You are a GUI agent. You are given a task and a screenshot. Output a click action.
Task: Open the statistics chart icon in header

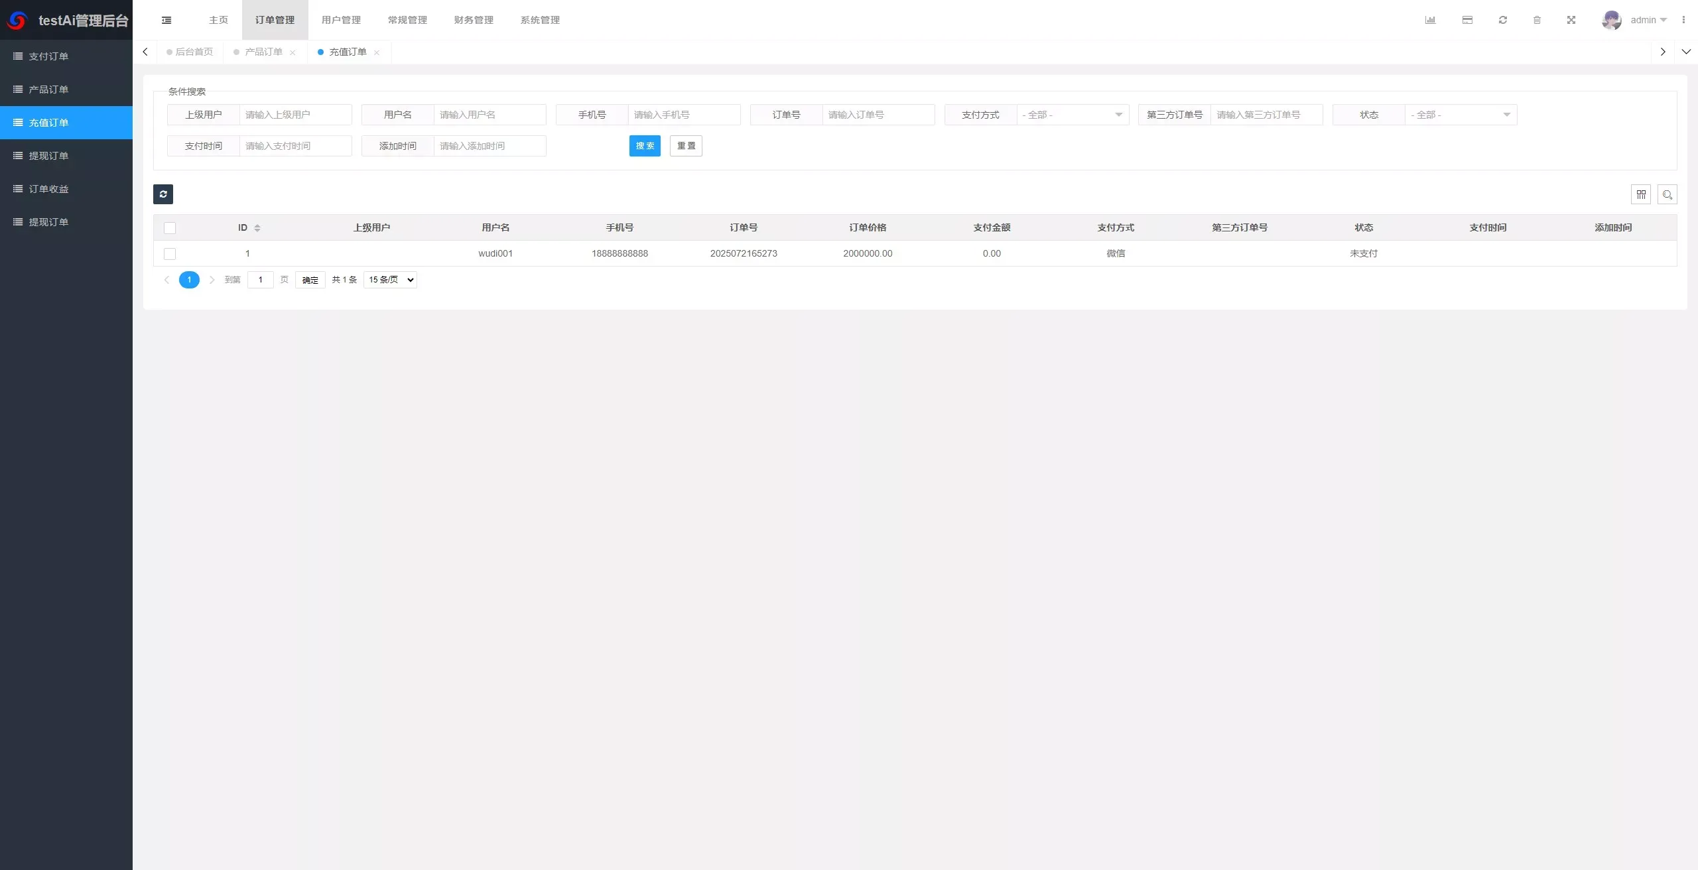[x=1430, y=20]
